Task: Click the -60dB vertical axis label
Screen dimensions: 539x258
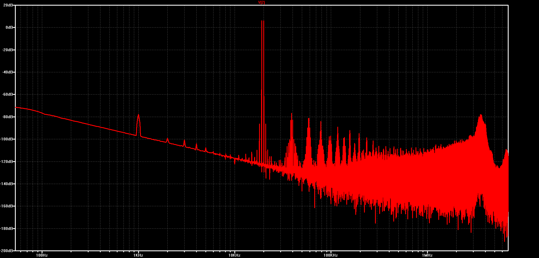Action: pyautogui.click(x=7, y=94)
